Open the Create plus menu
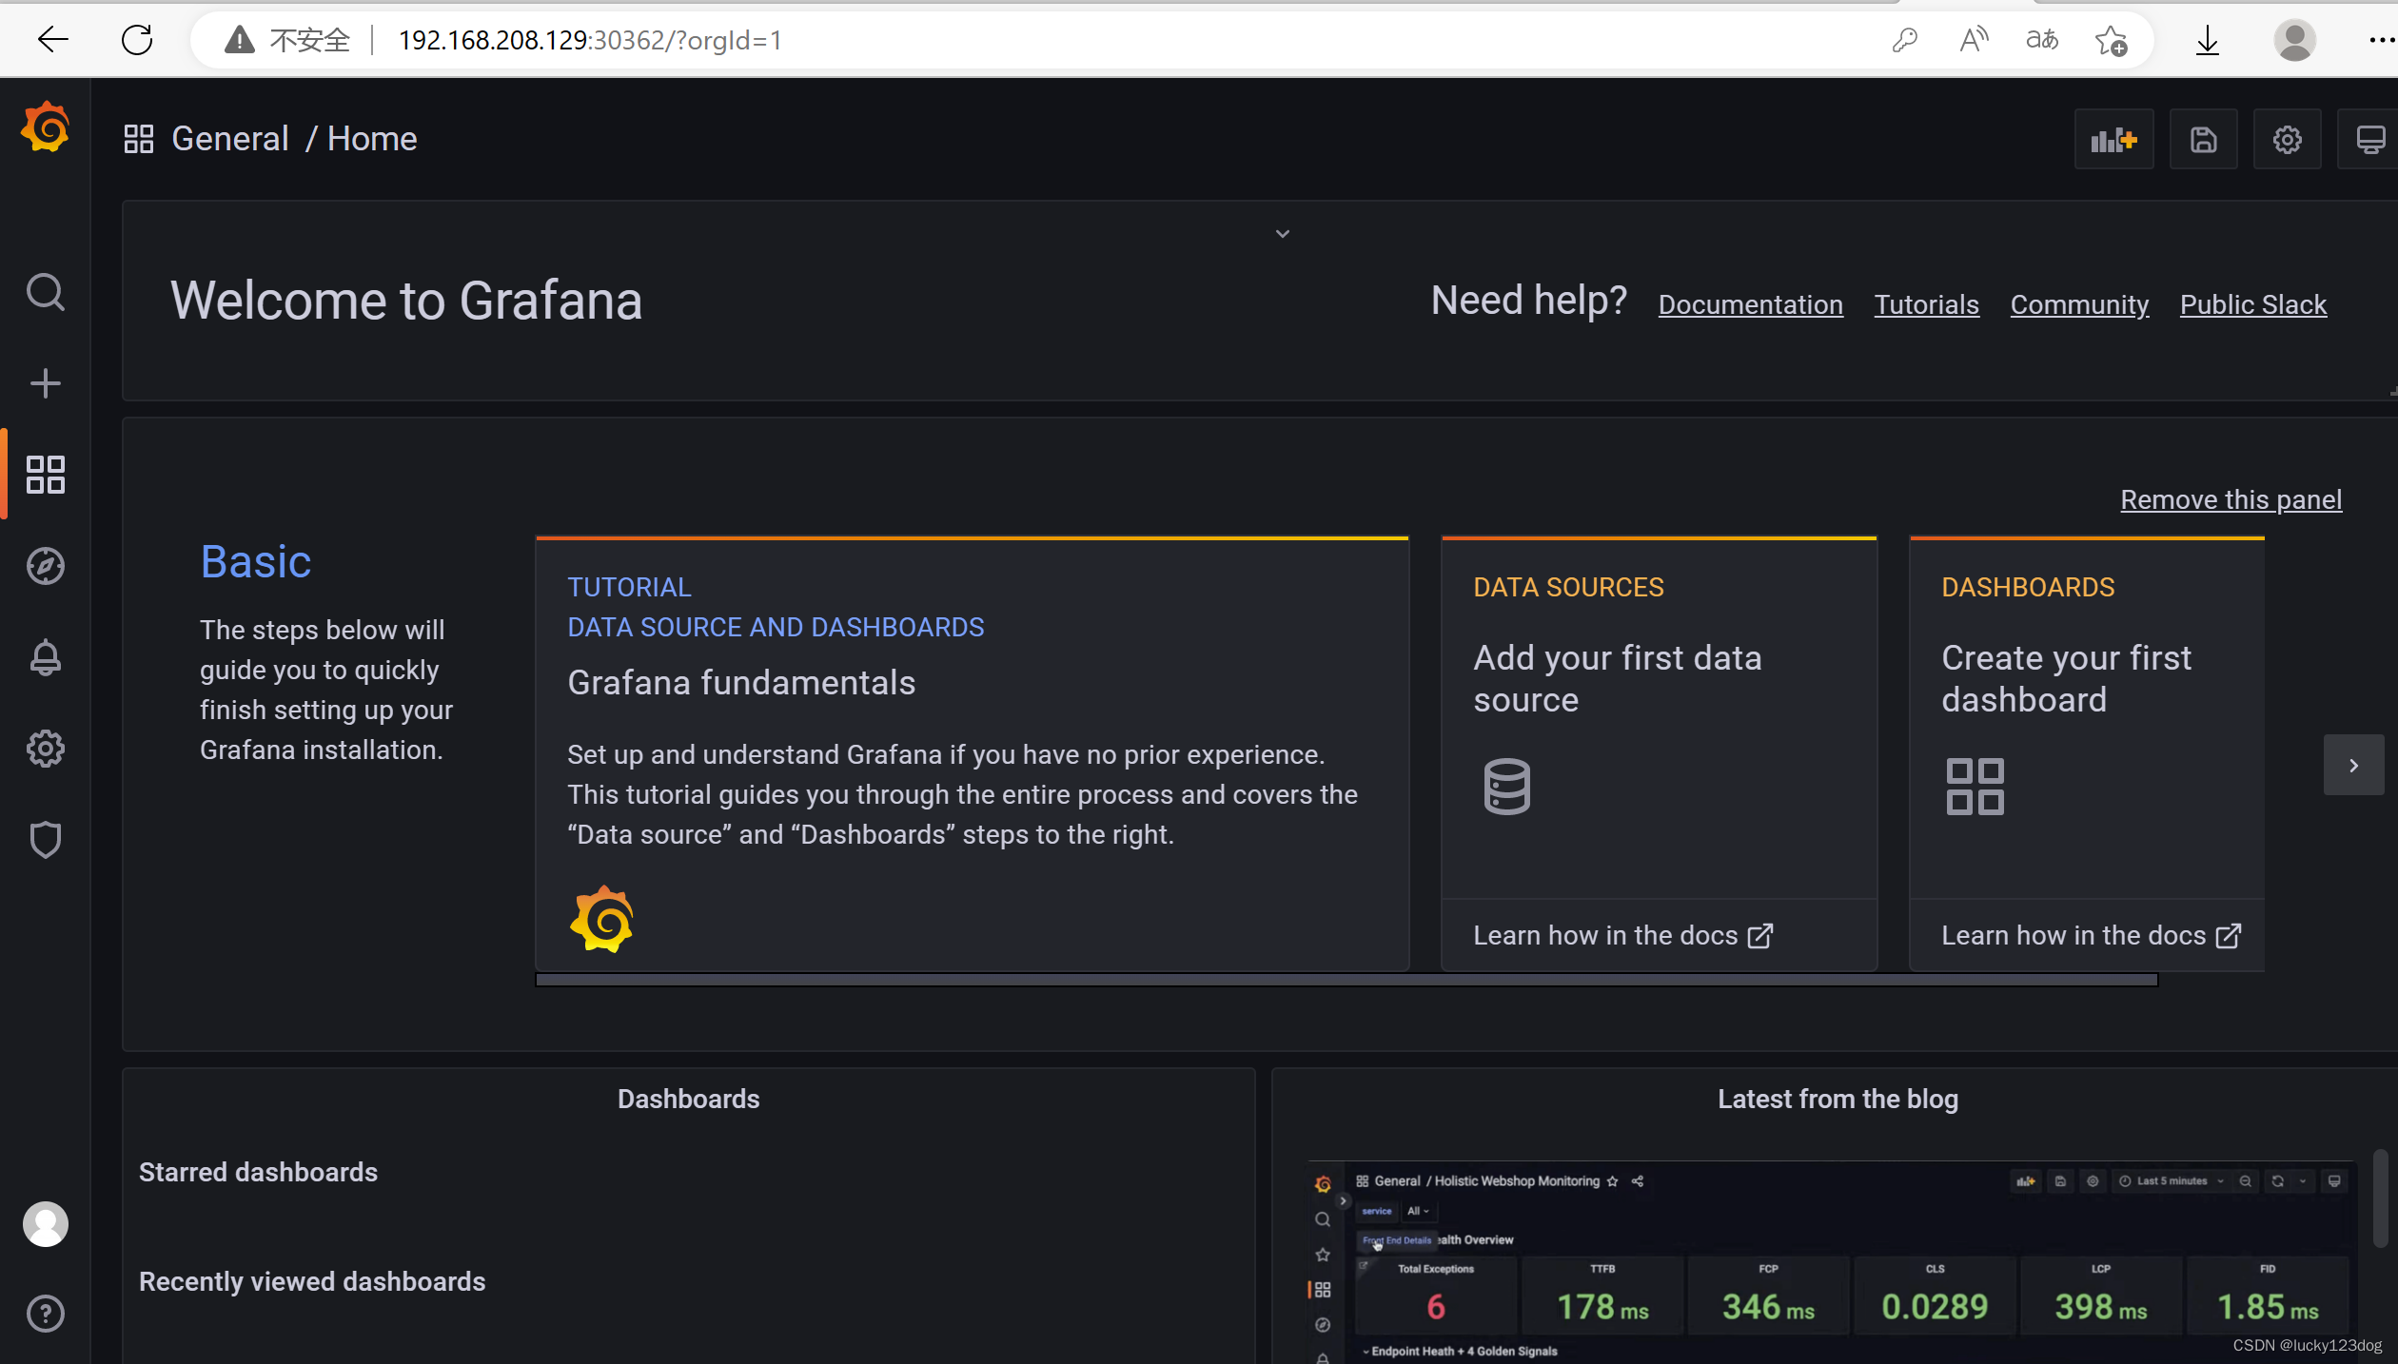Screen dimensions: 2398x1364 pyautogui.click(x=46, y=384)
